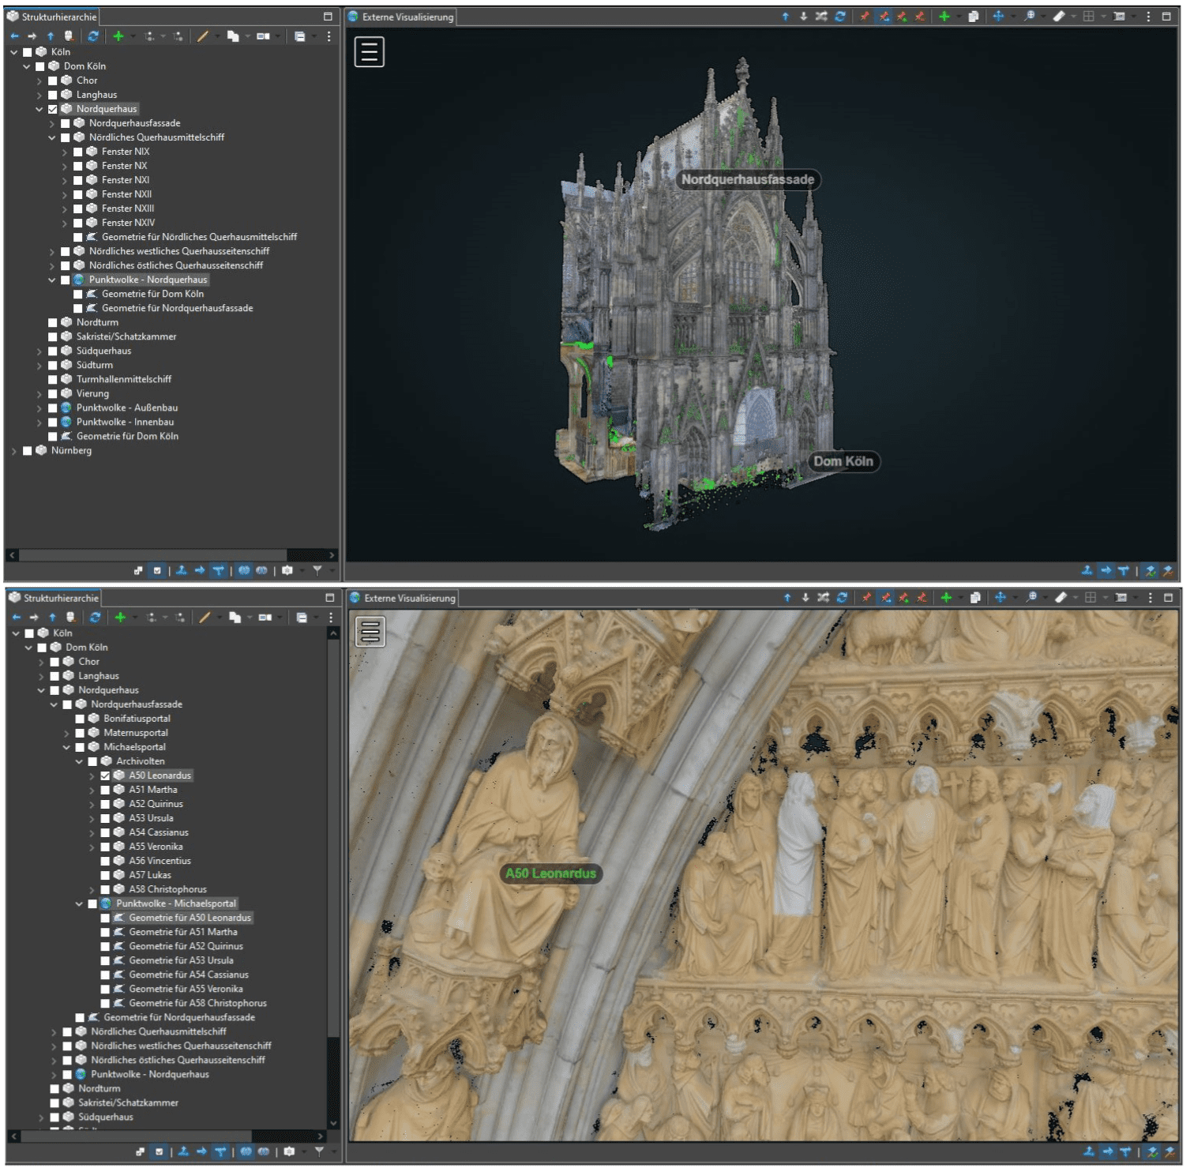The height and width of the screenshot is (1168, 1190).
Task: Check Geometrie für A52 Quirinus checkbox
Action: [105, 946]
